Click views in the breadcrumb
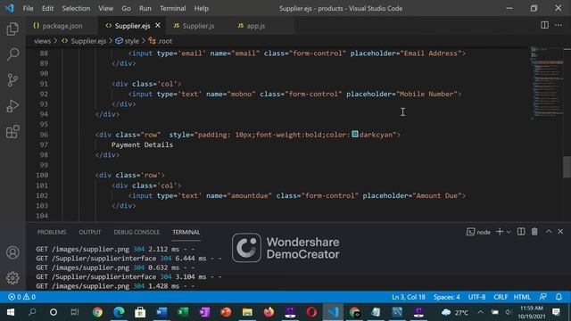Image resolution: width=571 pixels, height=321 pixels. [x=42, y=41]
